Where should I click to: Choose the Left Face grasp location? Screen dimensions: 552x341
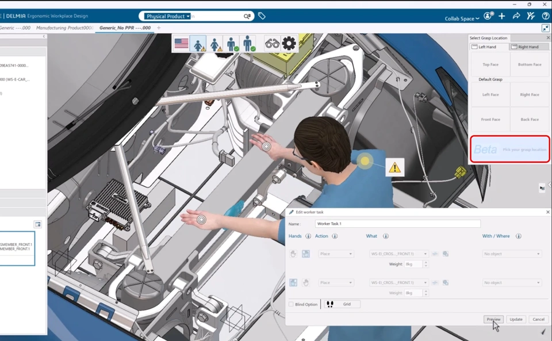point(490,95)
